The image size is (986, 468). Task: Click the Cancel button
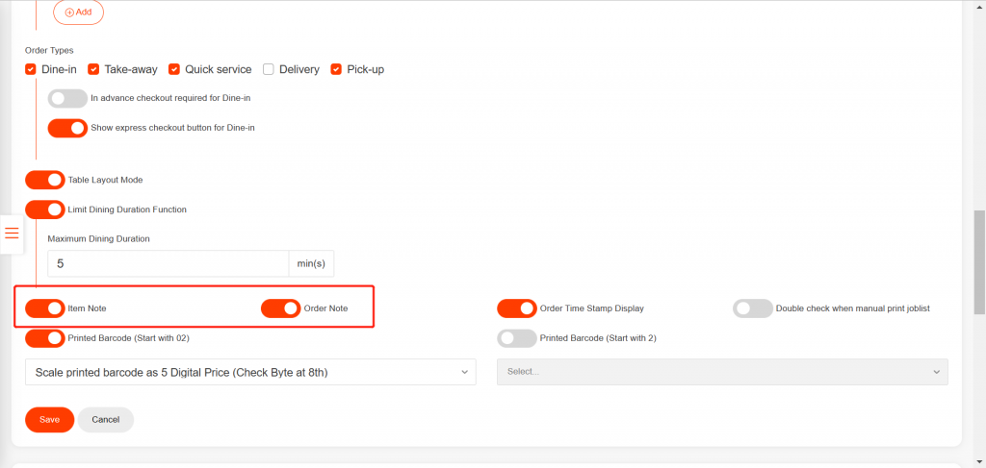click(x=106, y=420)
